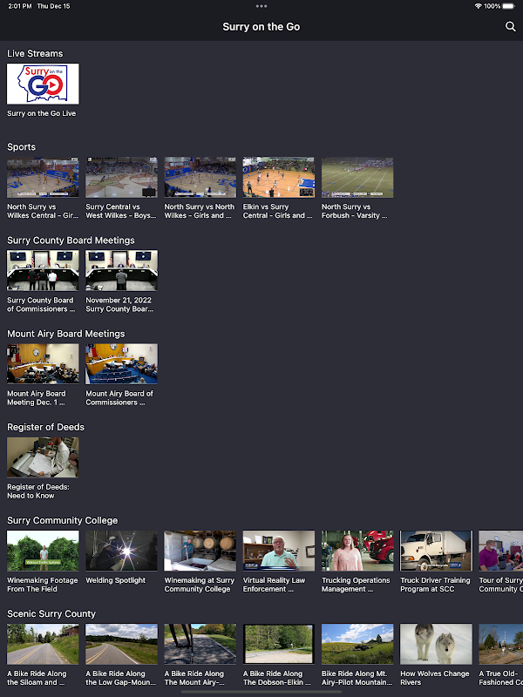Tap 'Surry County Board Meetings' heading

click(71, 240)
